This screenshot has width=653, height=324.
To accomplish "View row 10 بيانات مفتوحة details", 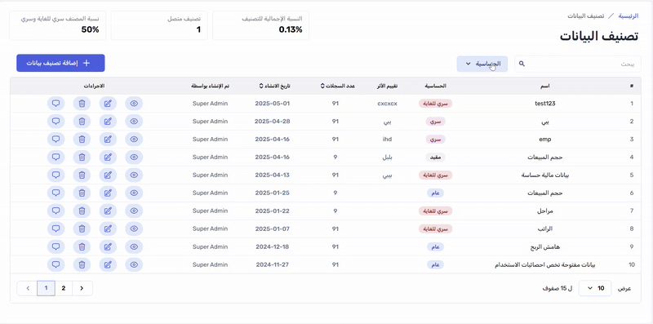I will pyautogui.click(x=134, y=264).
